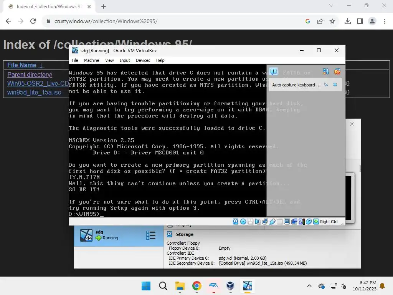Close the Index of /collection tab
Image resolution: width=393 pixels, height=295 pixels.
pyautogui.click(x=89, y=7)
